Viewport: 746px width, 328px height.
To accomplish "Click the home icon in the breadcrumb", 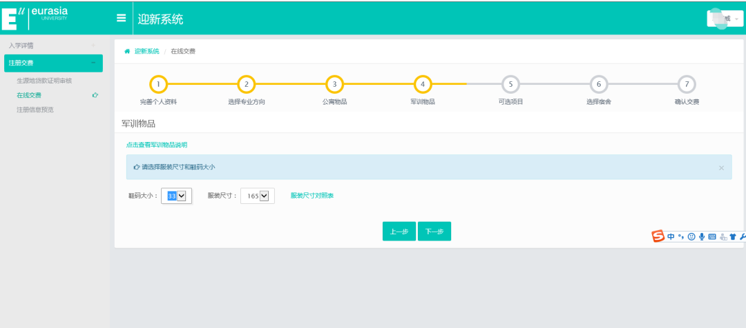I will [x=127, y=52].
